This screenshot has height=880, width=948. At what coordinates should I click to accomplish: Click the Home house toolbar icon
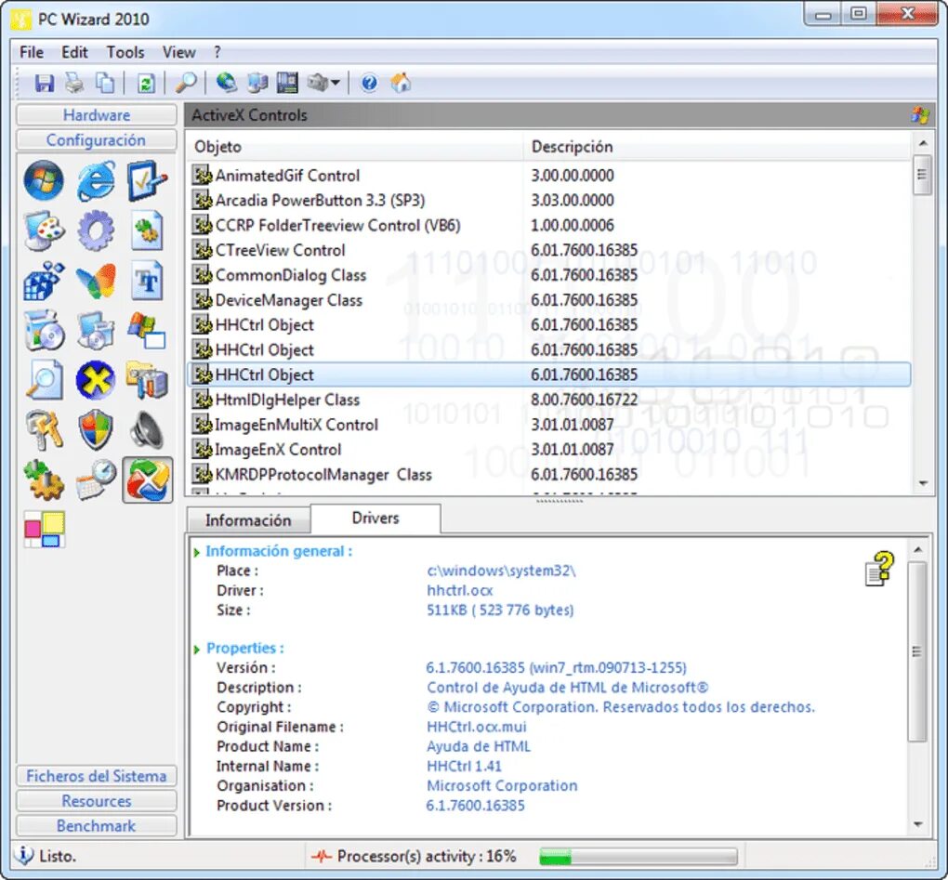point(401,82)
